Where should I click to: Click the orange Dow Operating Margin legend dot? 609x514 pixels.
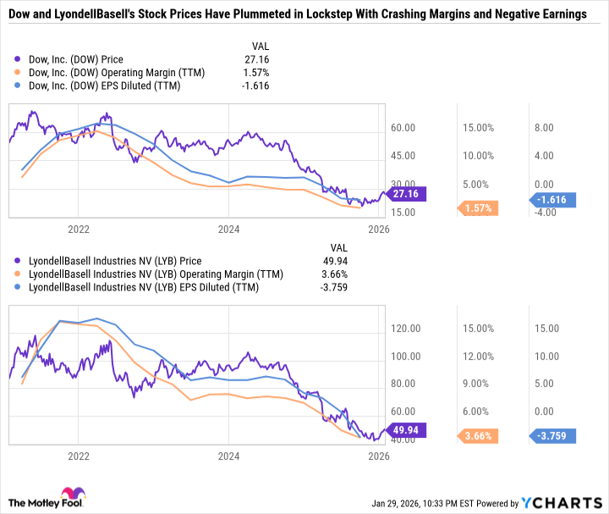coord(19,72)
